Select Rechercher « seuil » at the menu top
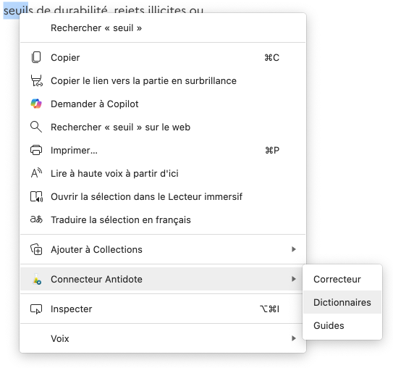 tap(96, 28)
